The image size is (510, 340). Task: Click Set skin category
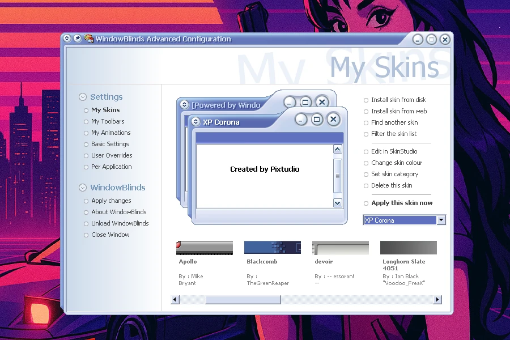(394, 175)
